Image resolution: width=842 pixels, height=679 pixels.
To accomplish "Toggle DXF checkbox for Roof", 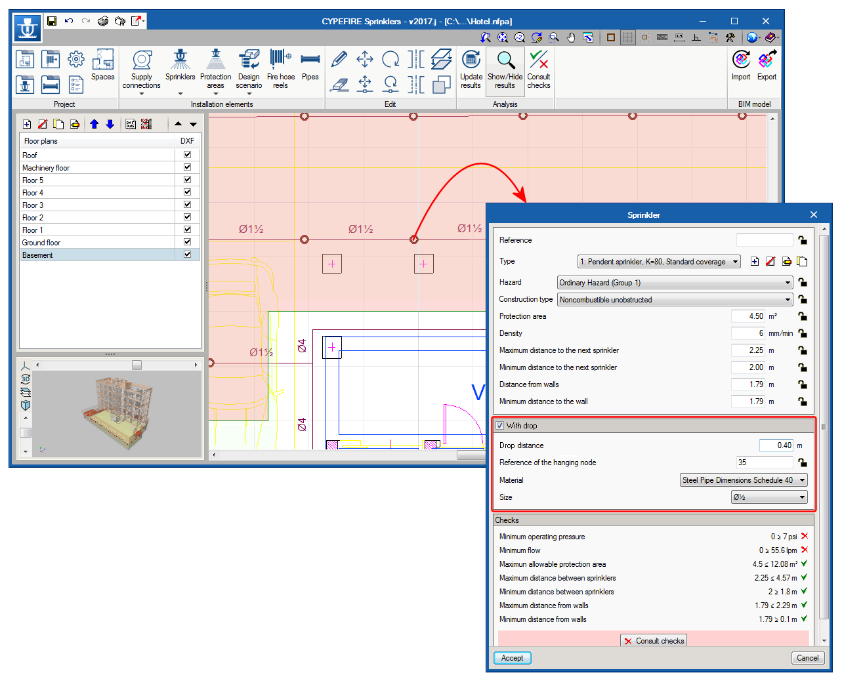I will [187, 155].
